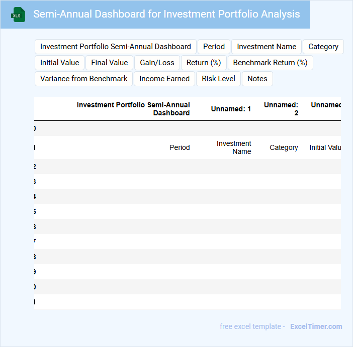Select the Investment Portfolio Semi-Annual Dashboard tag
This screenshot has height=347, width=353.
point(116,47)
